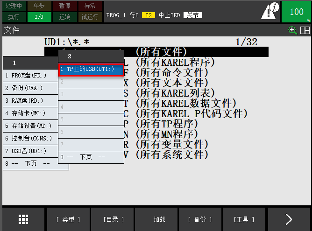Click the green 100% speed override indicator
This screenshot has width=312, height=231.
[x=297, y=12]
